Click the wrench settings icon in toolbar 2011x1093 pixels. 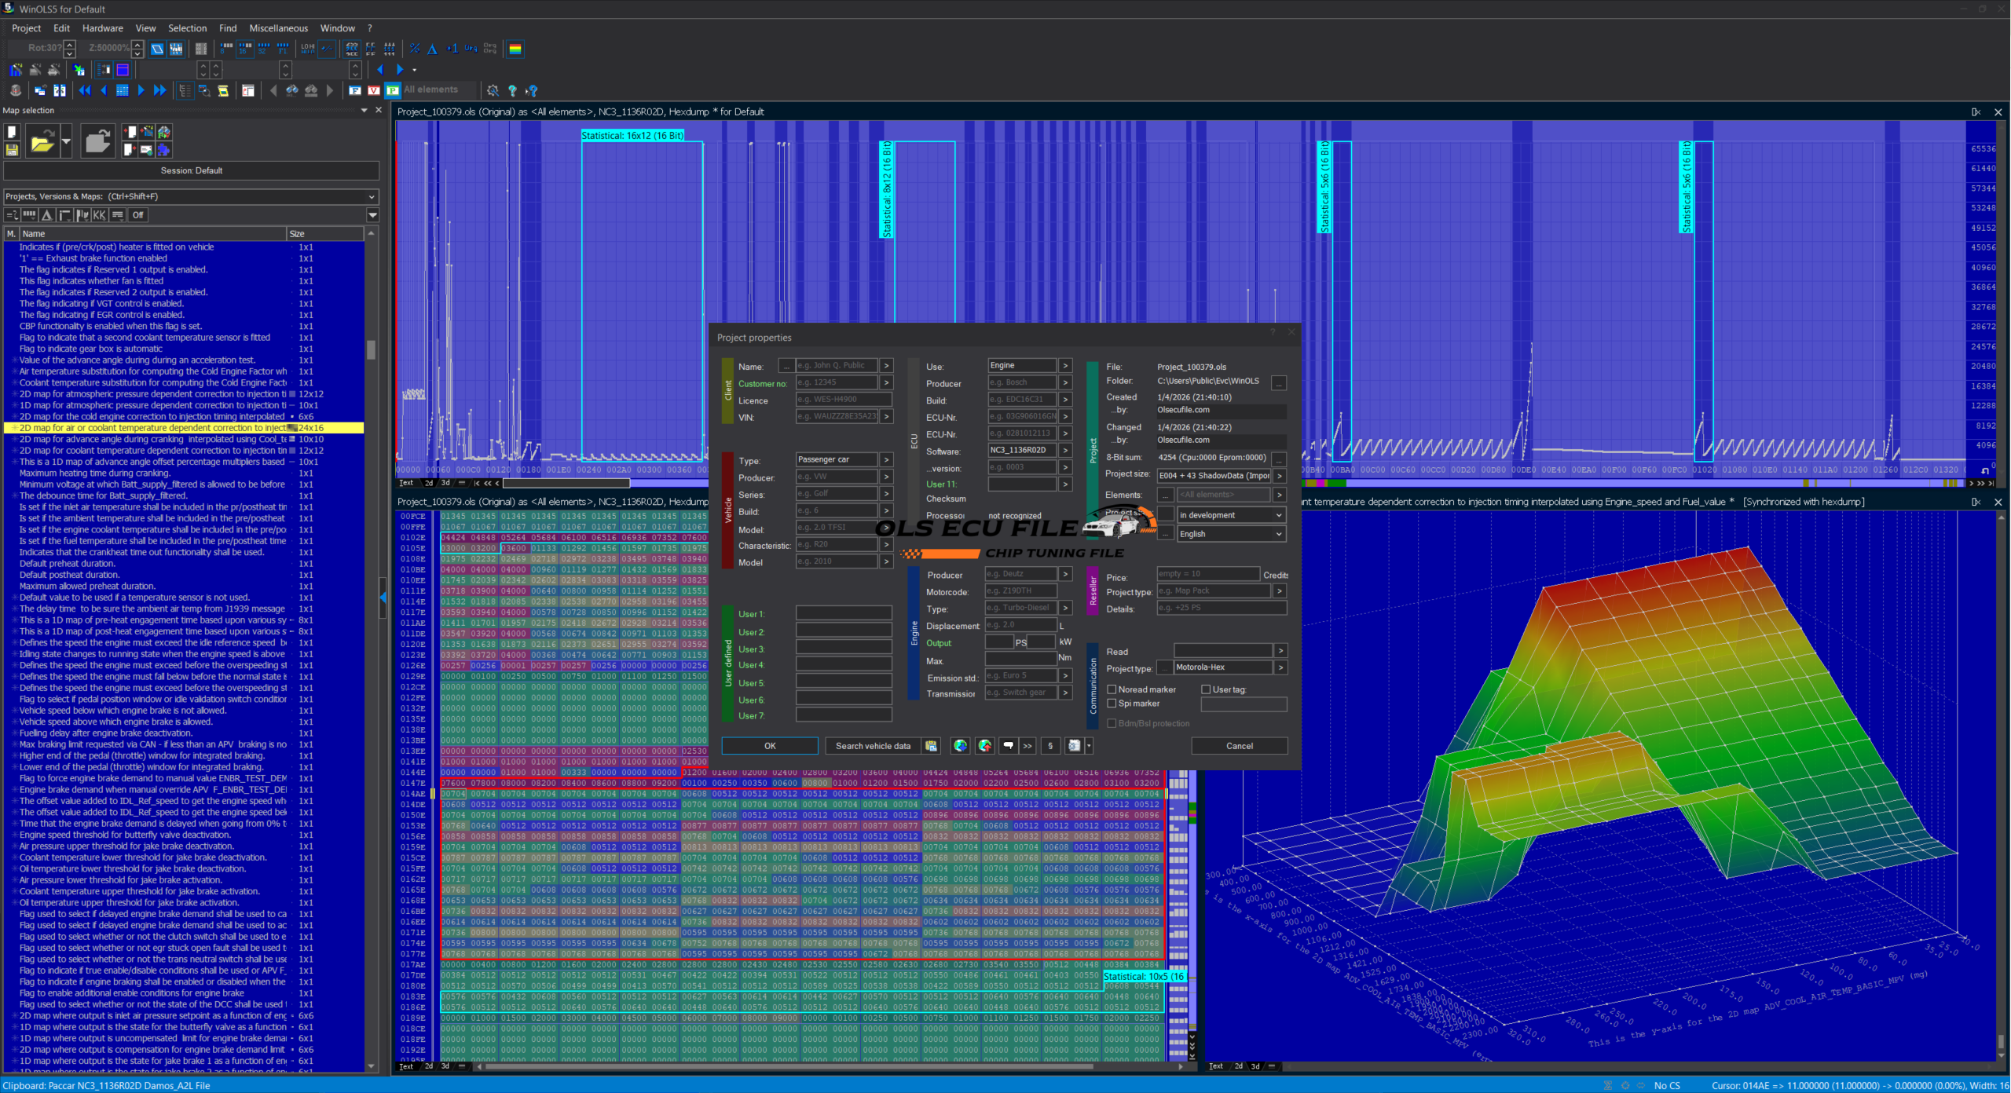pos(493,90)
